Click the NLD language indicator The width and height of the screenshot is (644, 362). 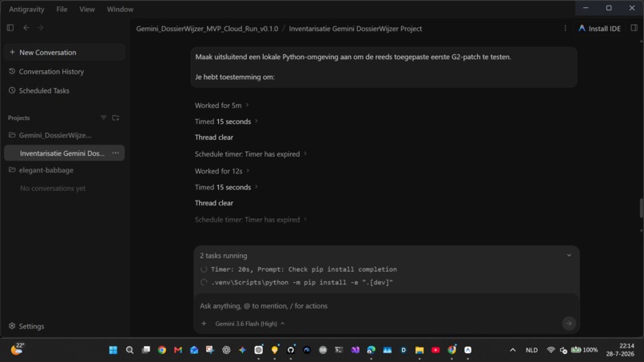[531, 350]
